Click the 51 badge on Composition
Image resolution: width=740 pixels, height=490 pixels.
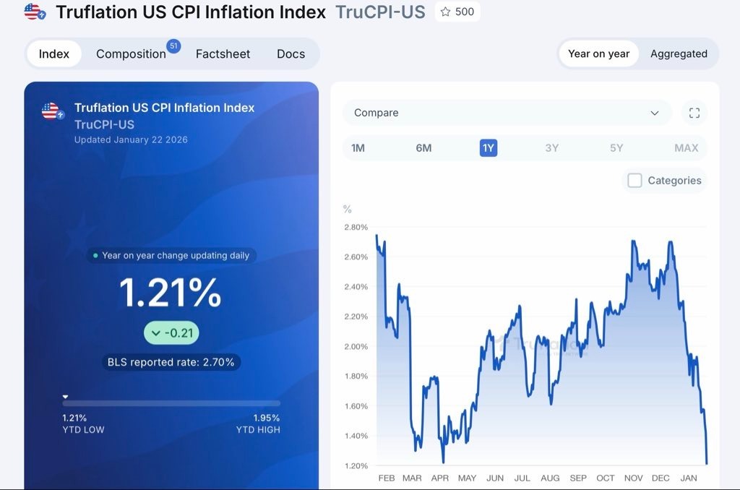pos(173,46)
